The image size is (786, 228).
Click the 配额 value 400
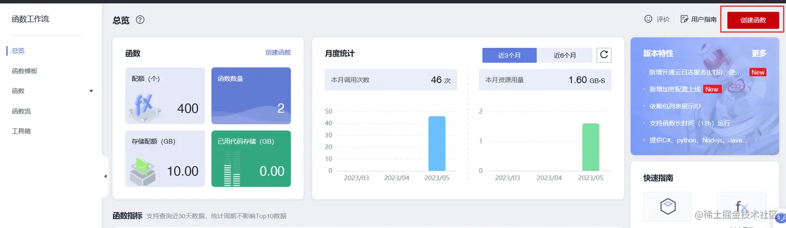point(188,109)
